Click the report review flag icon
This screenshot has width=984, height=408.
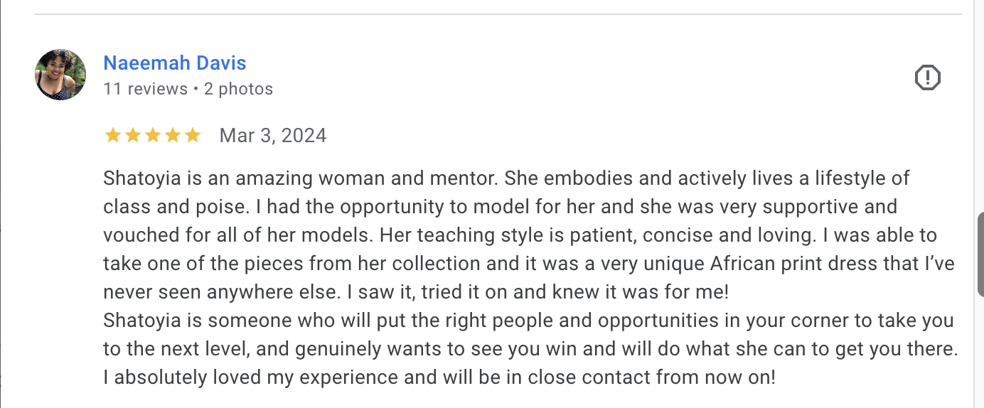point(927,77)
